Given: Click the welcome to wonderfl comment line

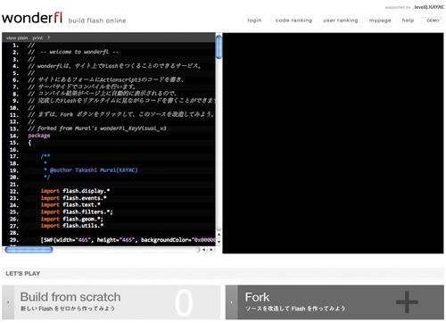Looking at the screenshot, I should pos(73,52).
